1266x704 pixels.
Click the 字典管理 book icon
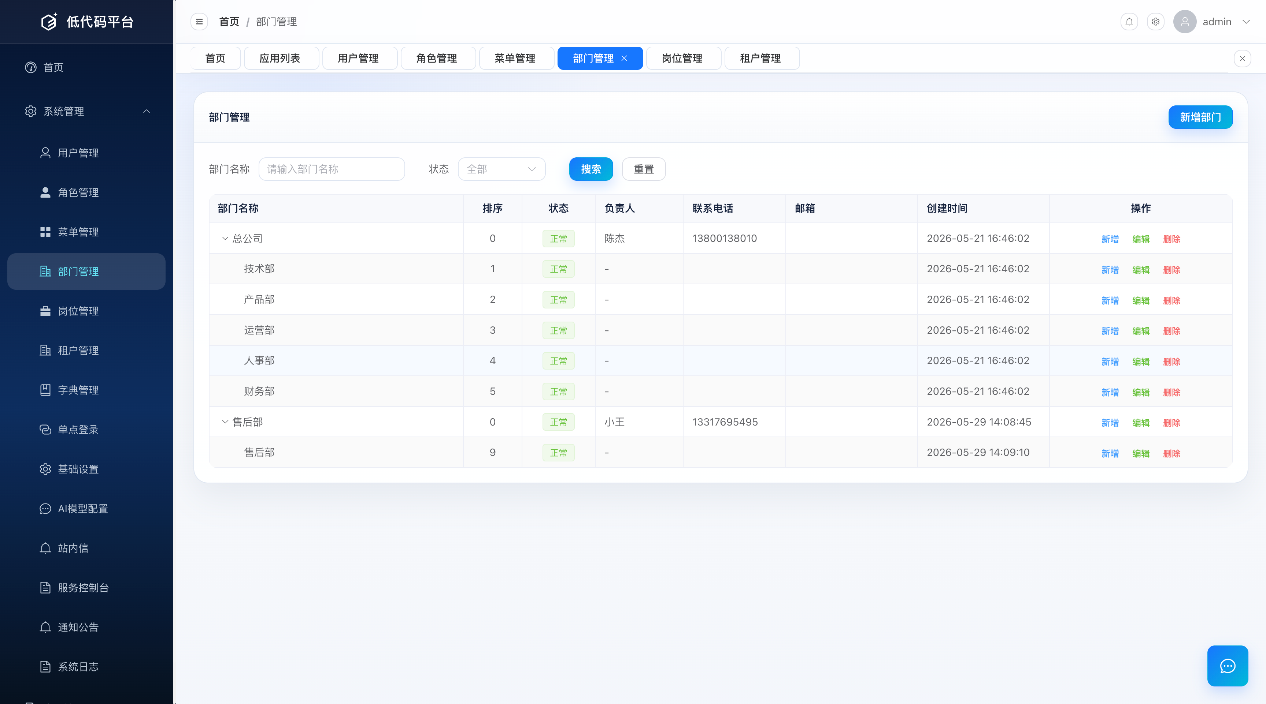pos(45,390)
